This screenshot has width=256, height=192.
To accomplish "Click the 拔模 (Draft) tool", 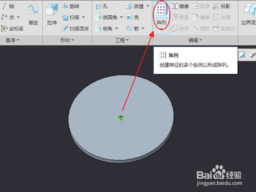I will [135, 6].
